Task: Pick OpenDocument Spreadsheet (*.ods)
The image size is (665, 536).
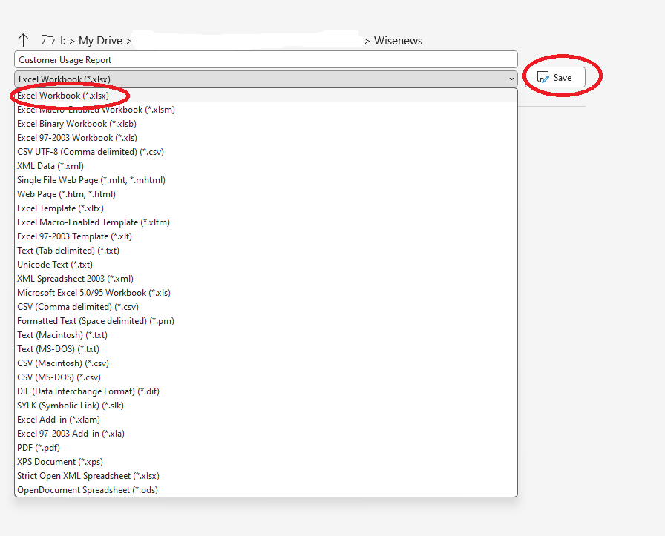Action: (266, 489)
